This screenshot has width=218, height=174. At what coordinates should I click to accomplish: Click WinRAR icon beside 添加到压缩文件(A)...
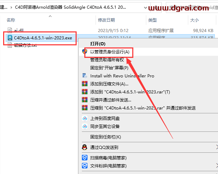click(85, 84)
